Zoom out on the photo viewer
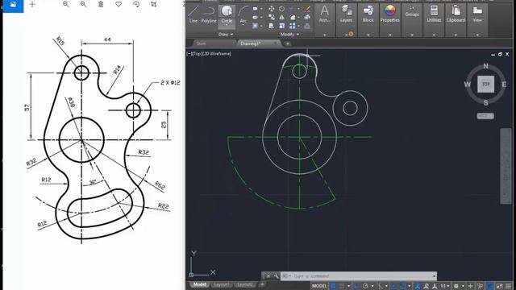 pyautogui.click(x=83, y=4)
